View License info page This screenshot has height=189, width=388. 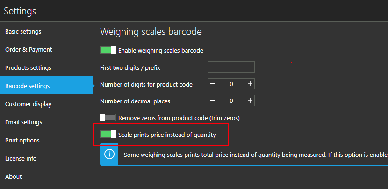click(x=21, y=159)
